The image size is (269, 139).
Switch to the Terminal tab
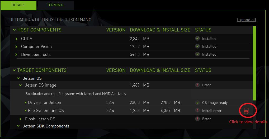tap(56, 5)
